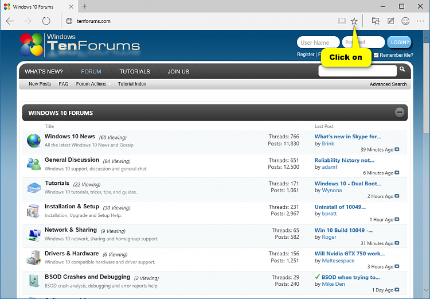The width and height of the screenshot is (430, 299).
Task: Click the Installation & Setup forum icon
Action: point(34,211)
